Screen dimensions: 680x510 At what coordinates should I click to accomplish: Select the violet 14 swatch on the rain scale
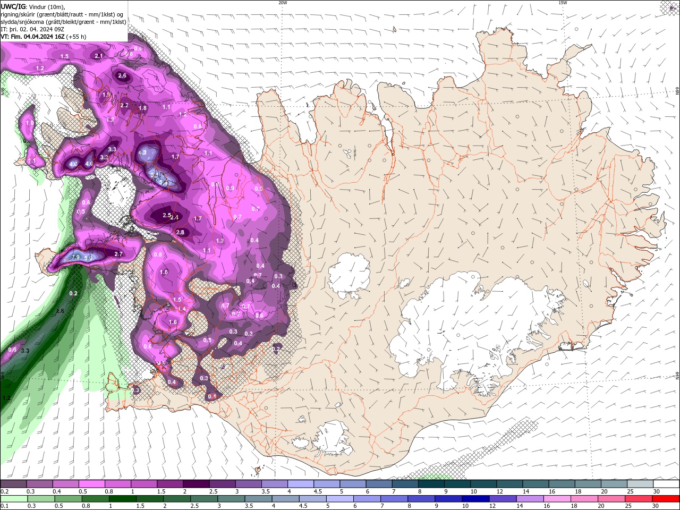[530, 499]
